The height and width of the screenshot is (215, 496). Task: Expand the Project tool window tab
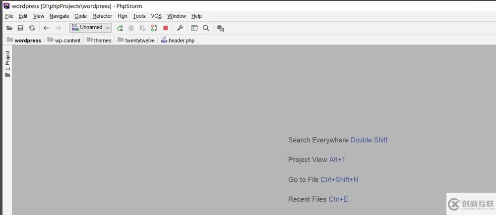7,64
